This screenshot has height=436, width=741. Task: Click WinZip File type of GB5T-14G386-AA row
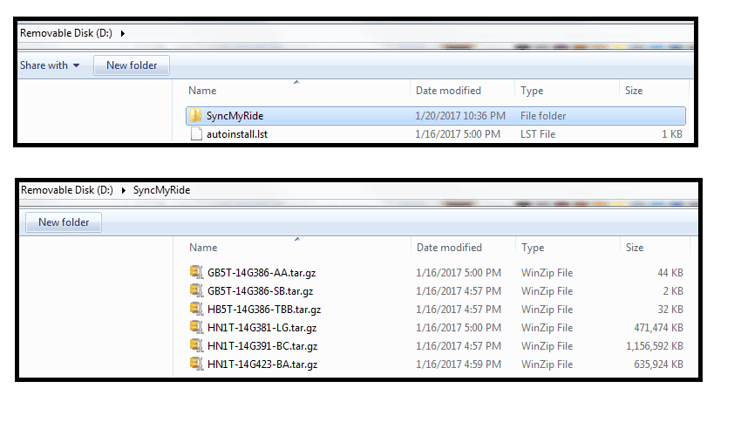click(x=547, y=273)
